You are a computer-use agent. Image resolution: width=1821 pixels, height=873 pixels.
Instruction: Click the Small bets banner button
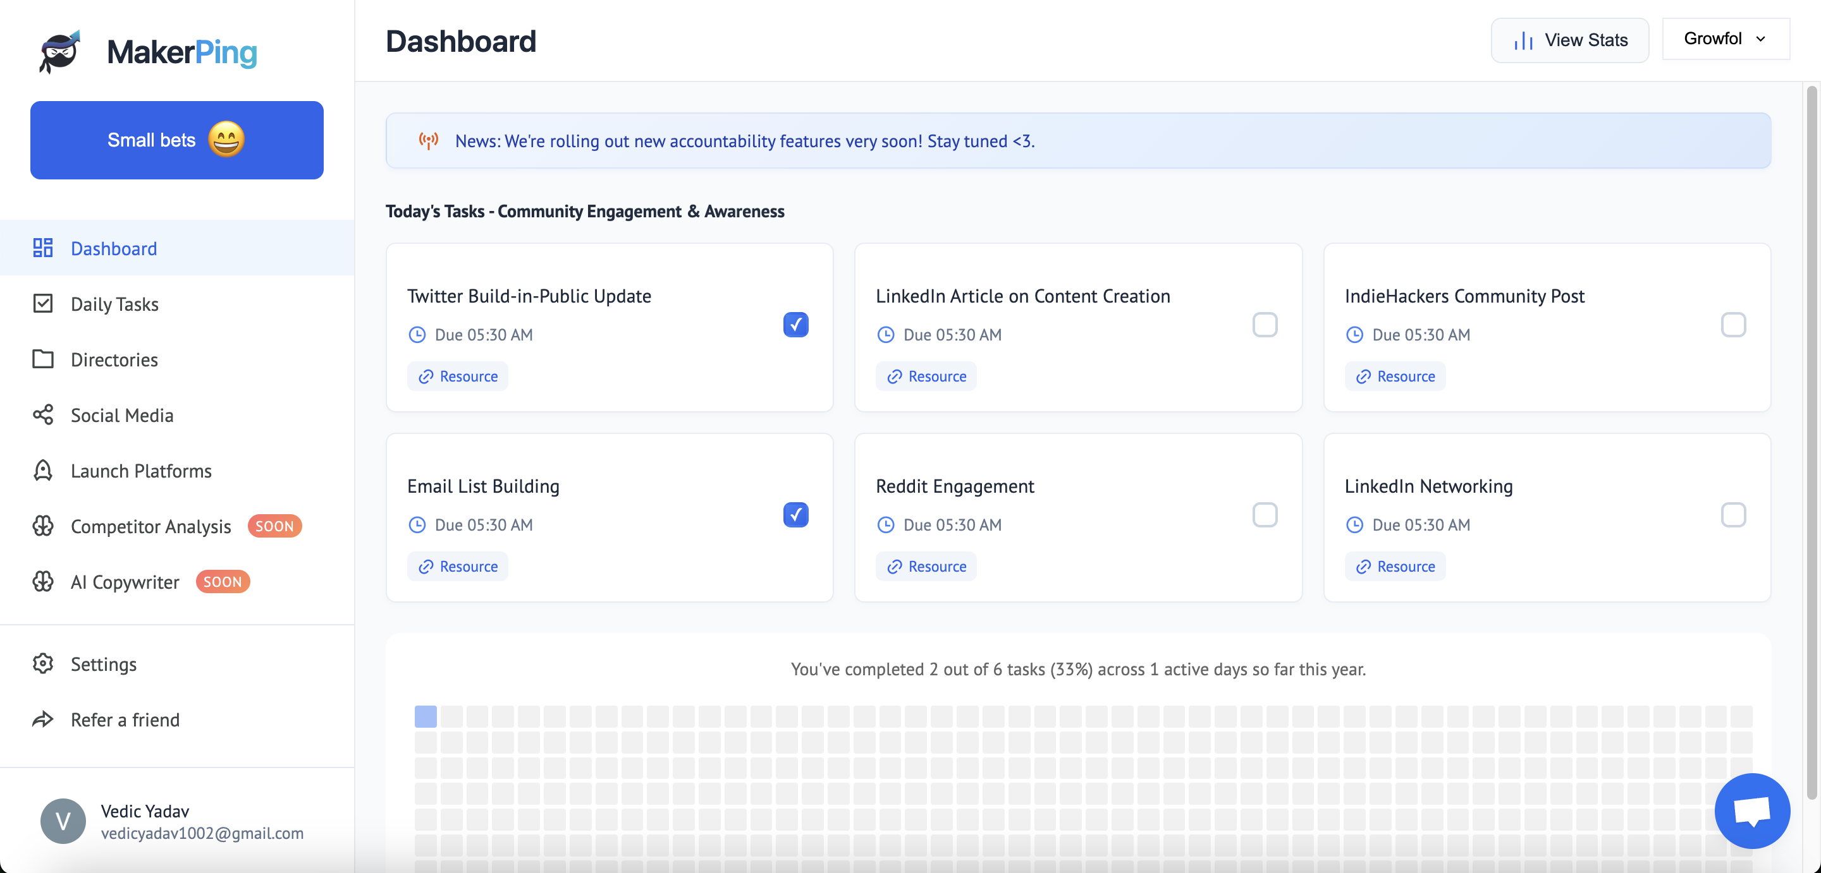click(177, 140)
